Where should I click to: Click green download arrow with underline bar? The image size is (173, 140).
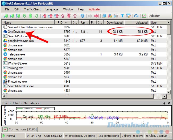point(31,16)
